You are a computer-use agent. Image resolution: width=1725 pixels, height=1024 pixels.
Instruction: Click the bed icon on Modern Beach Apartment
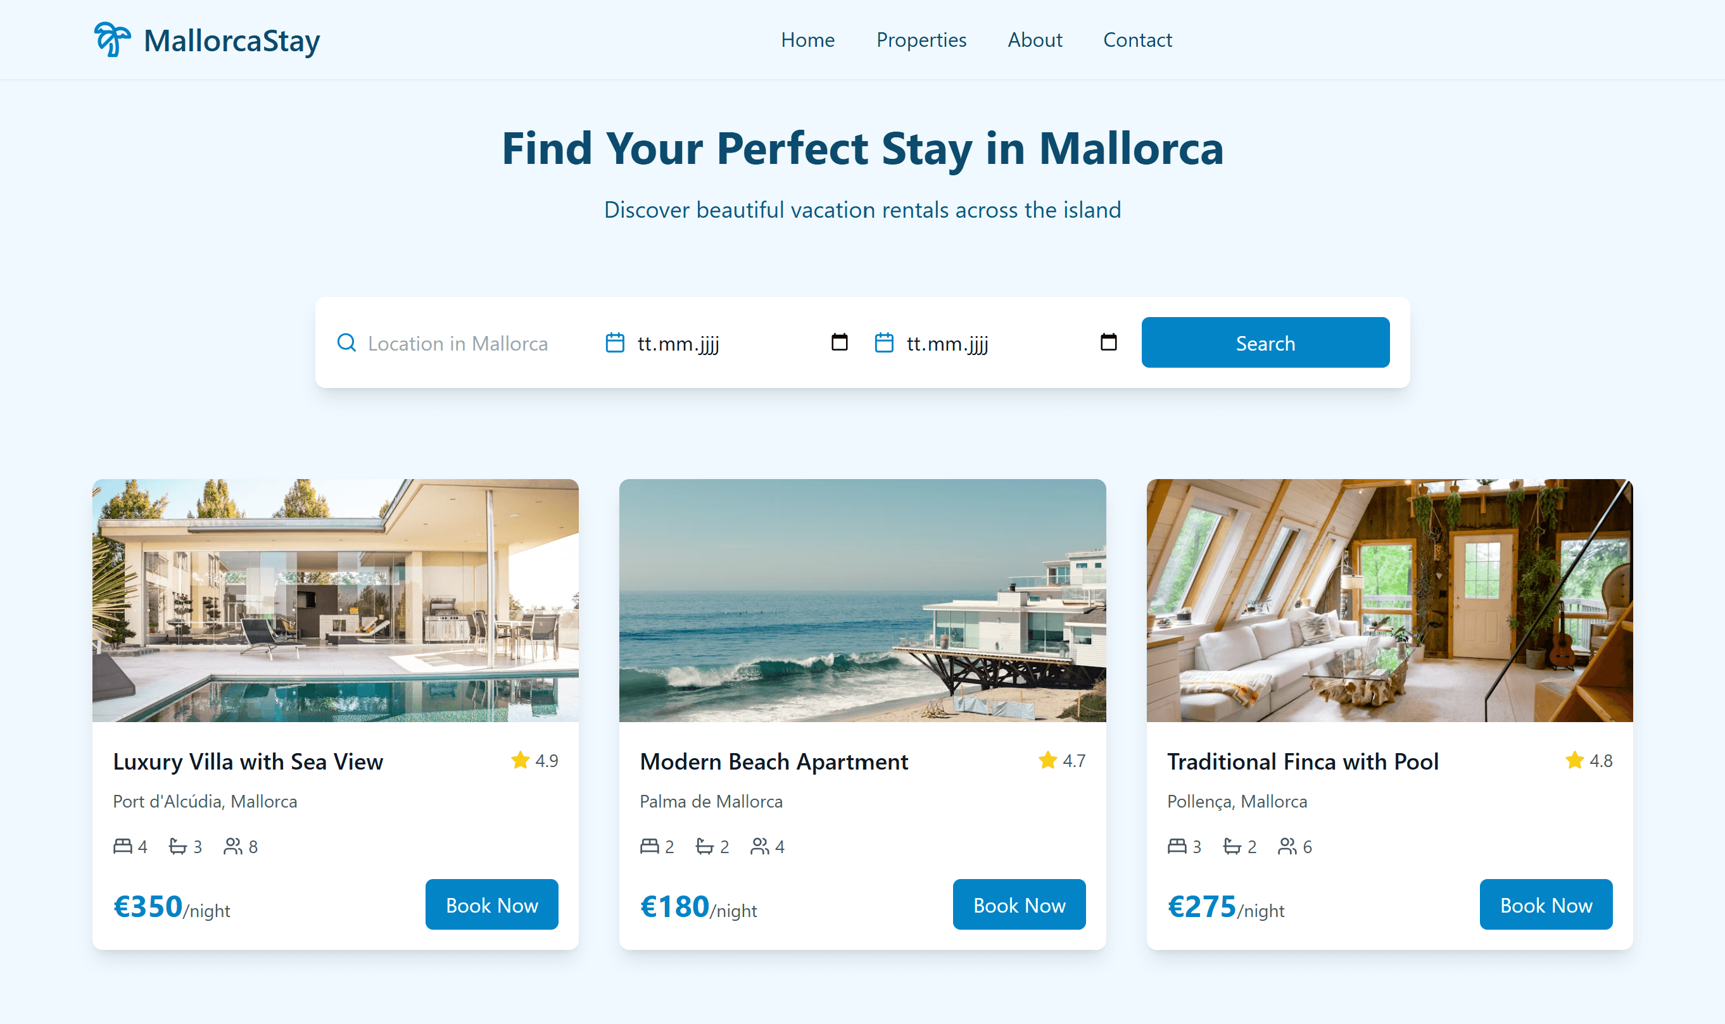650,846
